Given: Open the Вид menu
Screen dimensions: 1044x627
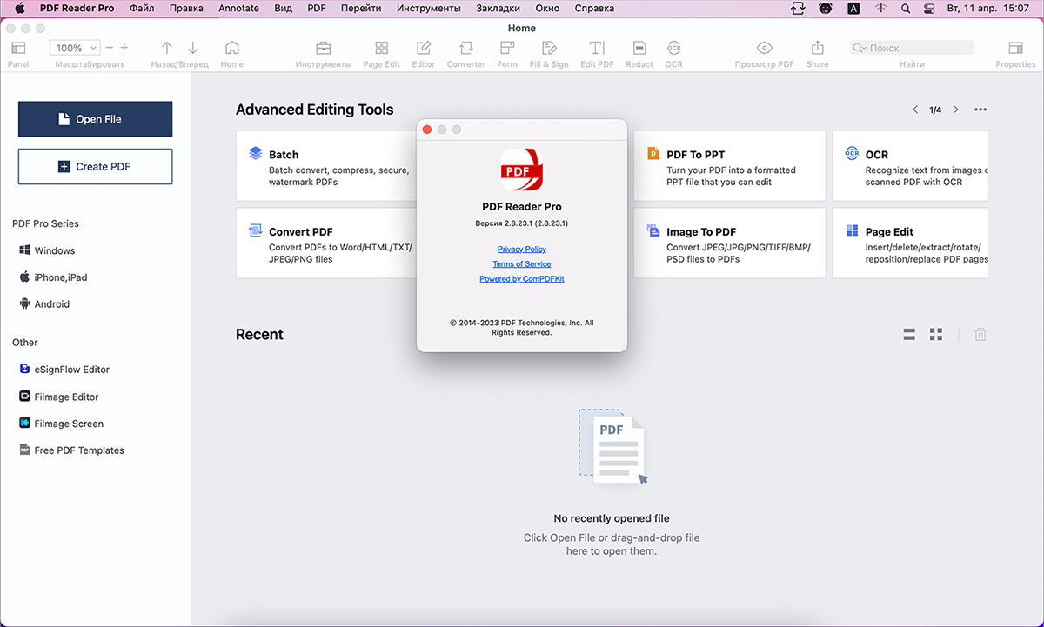Looking at the screenshot, I should 283,9.
